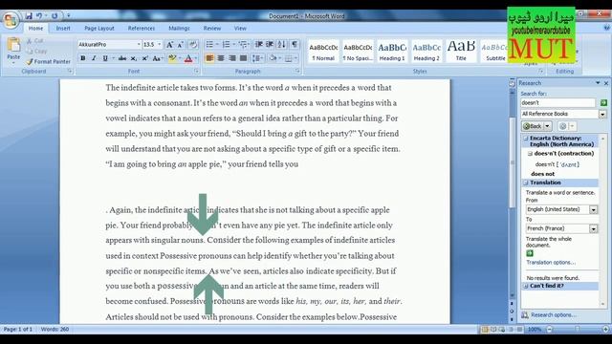Screen dimensions: 612x344
Task: Apply strikethrough to the text
Action: coord(122,58)
